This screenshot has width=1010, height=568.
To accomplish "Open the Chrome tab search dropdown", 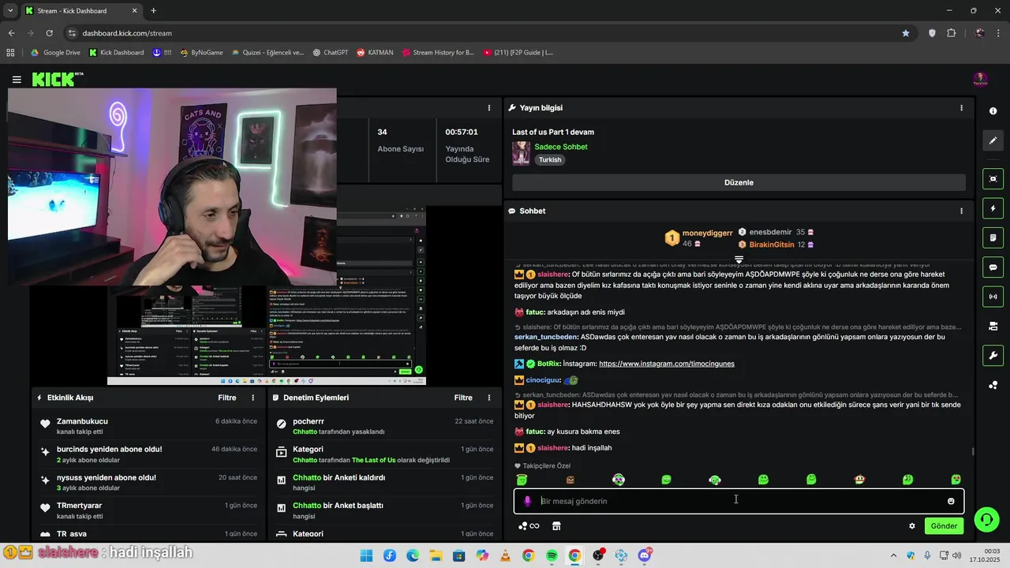I will click(x=11, y=10).
